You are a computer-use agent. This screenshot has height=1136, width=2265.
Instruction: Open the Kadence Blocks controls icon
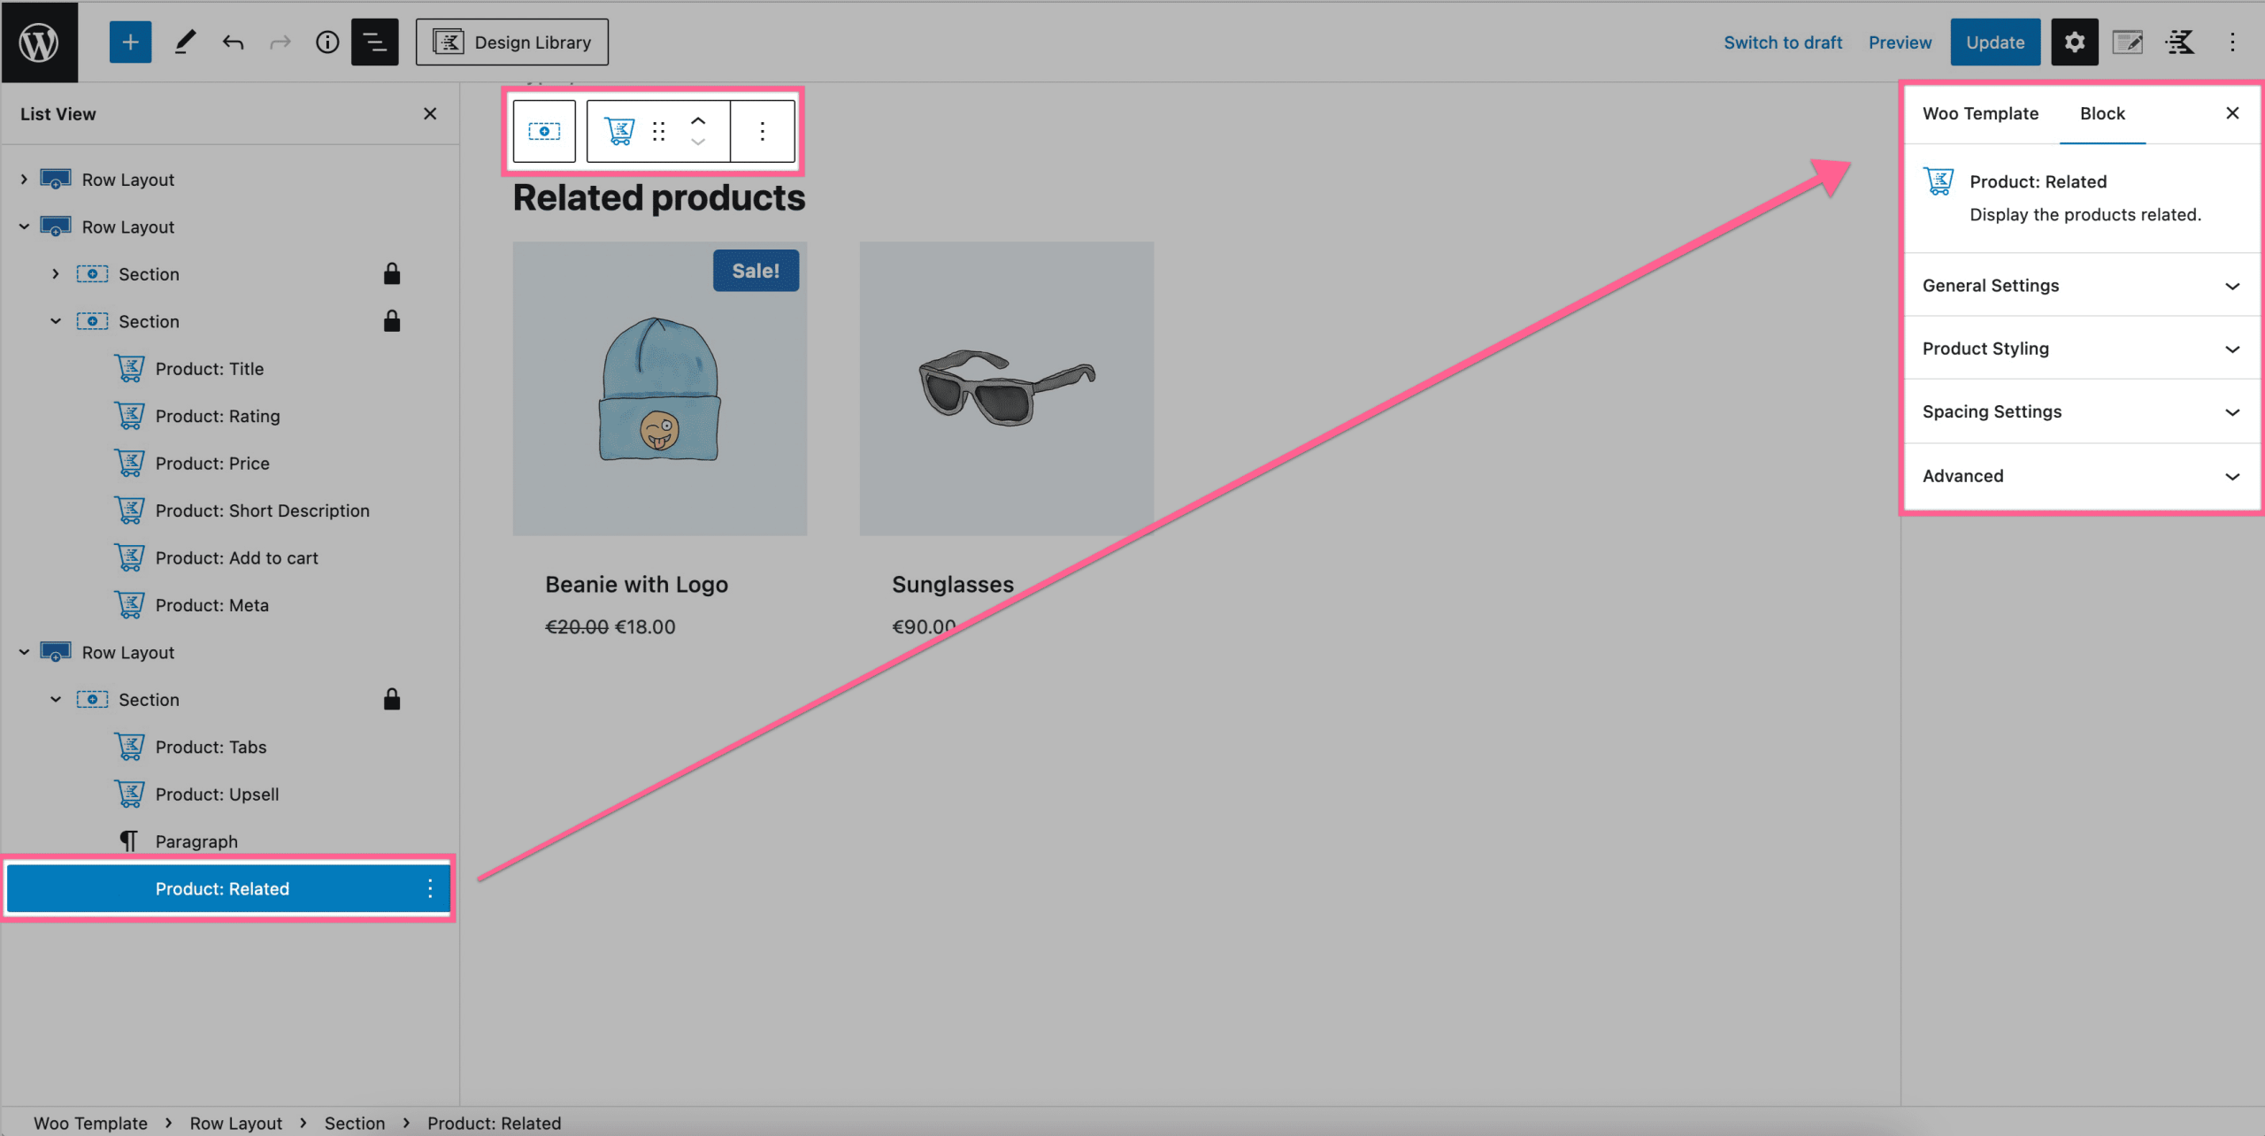coord(2180,42)
